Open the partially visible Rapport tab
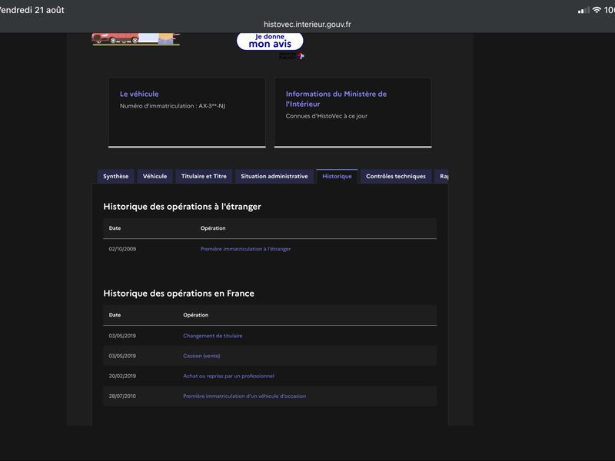The image size is (615, 461). (441, 177)
